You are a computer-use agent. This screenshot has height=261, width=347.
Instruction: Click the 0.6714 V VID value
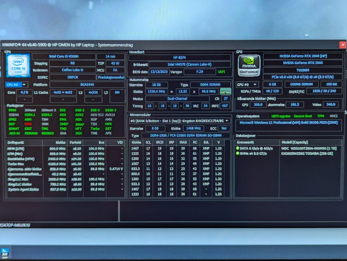116,169
